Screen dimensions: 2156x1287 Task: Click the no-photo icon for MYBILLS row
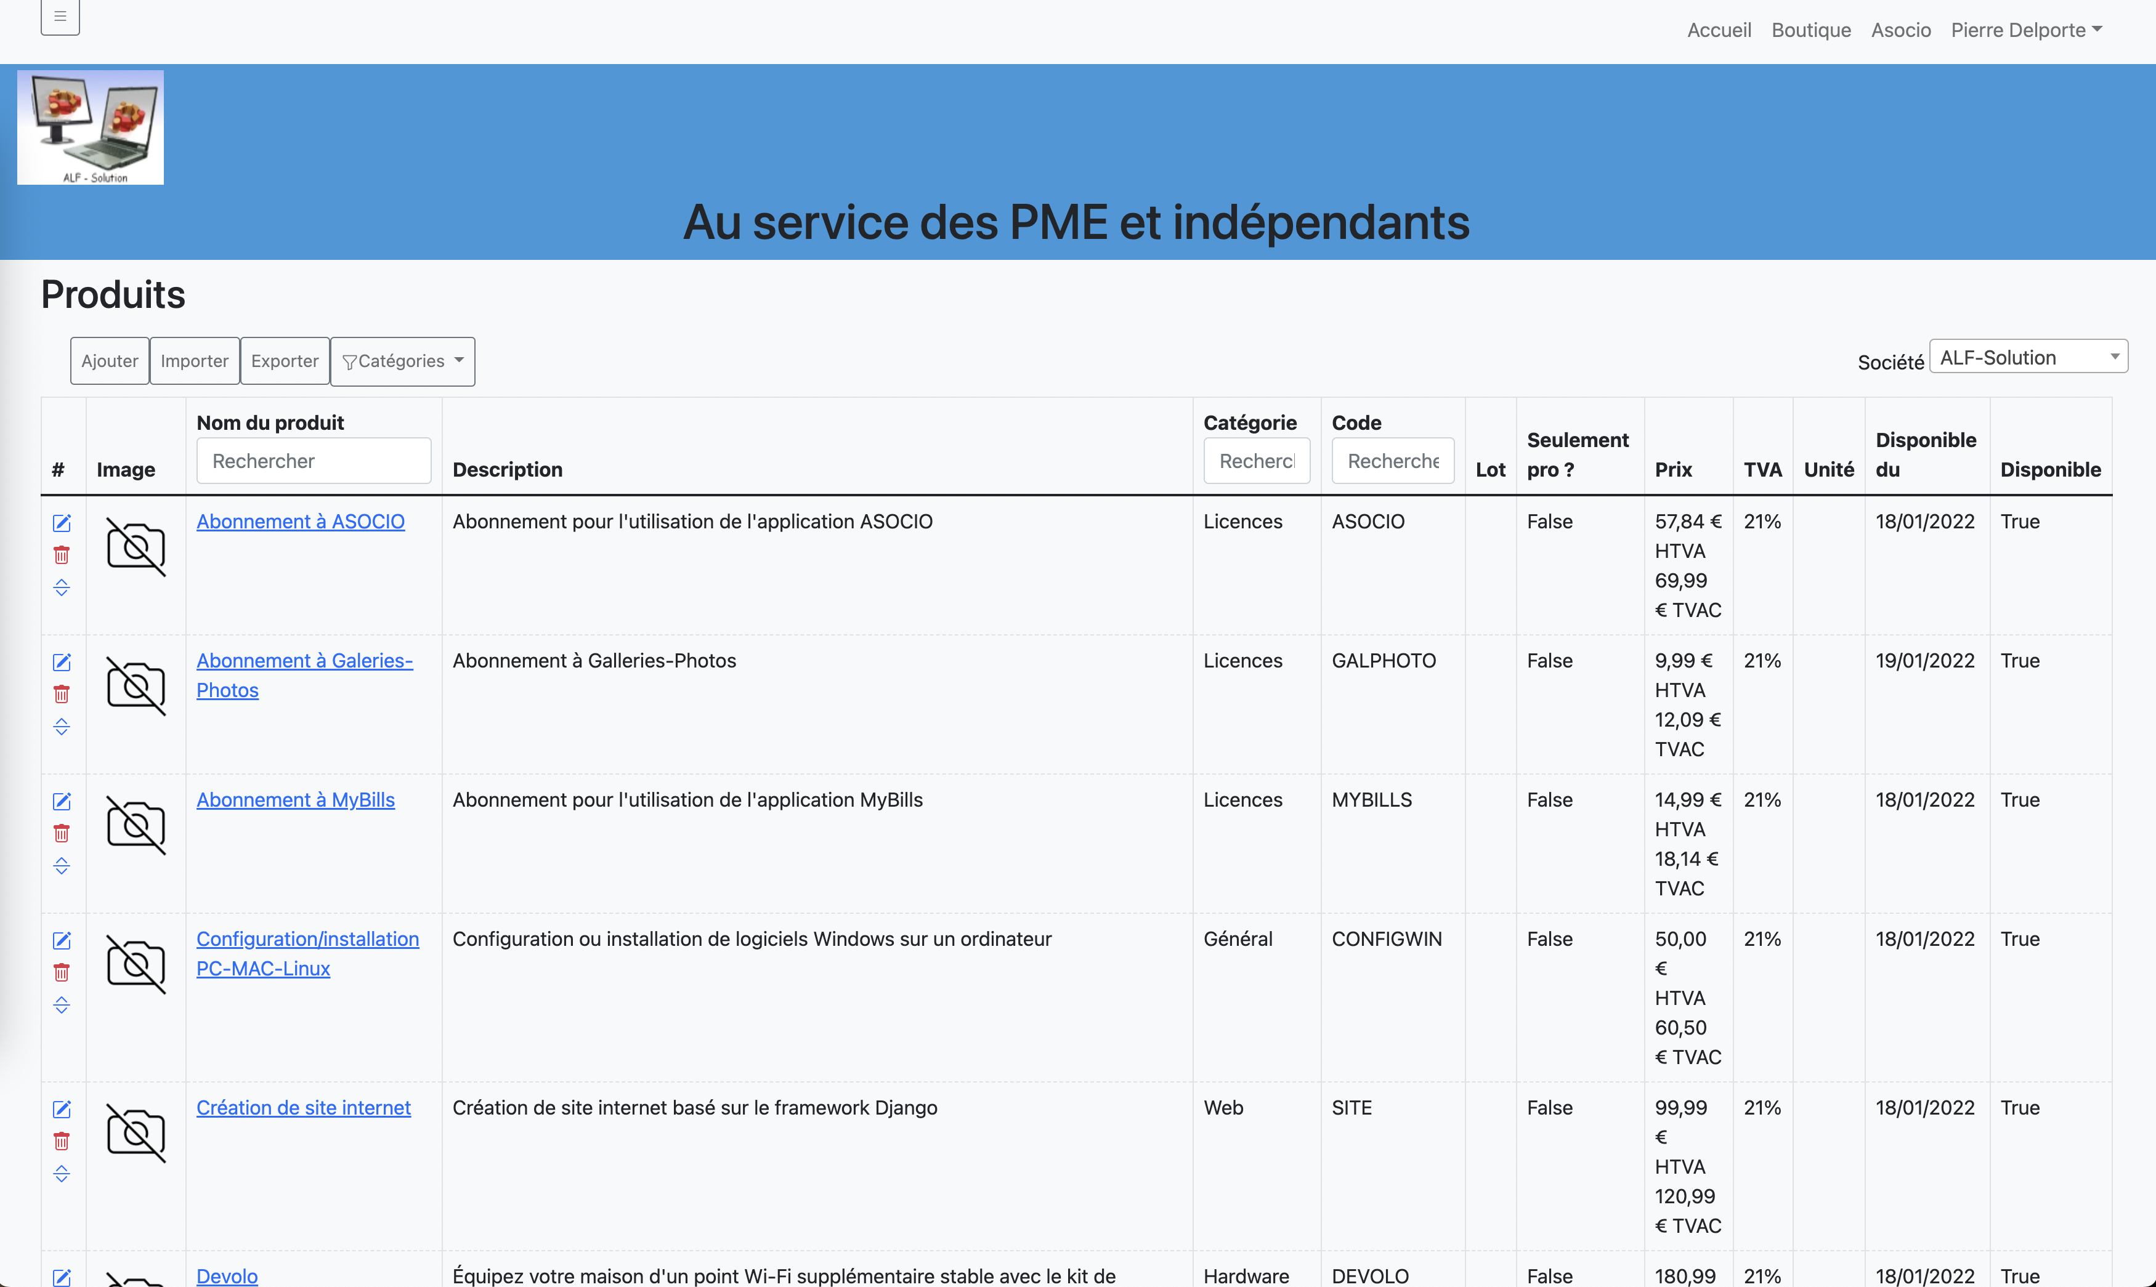click(x=136, y=825)
